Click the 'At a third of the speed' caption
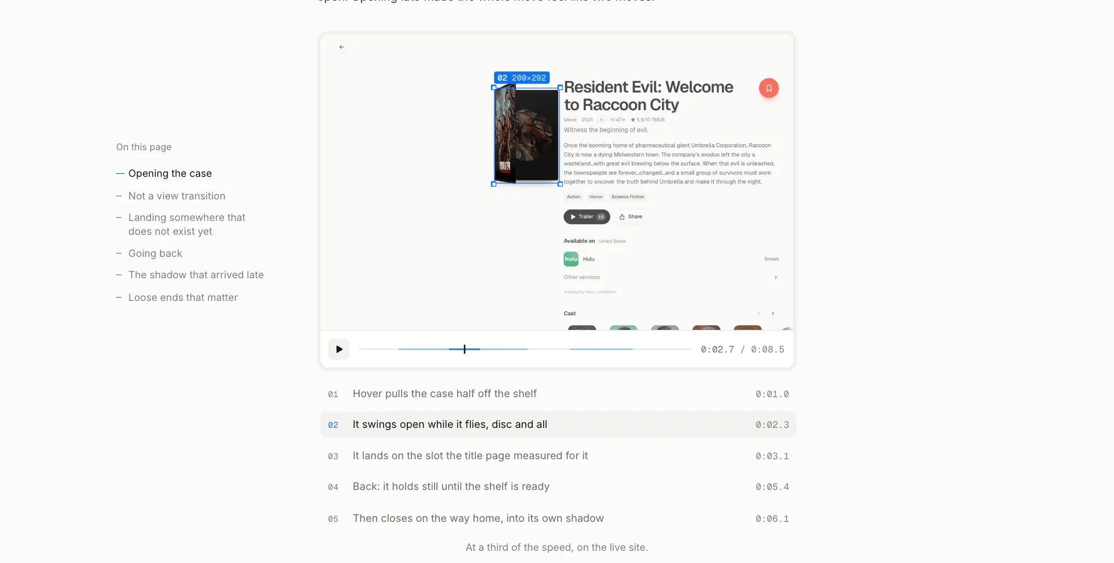This screenshot has width=1114, height=563. tap(557, 547)
